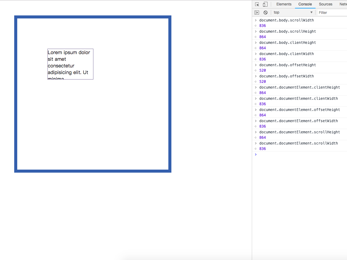Click the empty console prompt line
347x260 pixels.
pyautogui.click(x=299, y=154)
